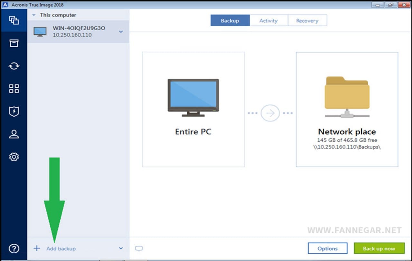Image resolution: width=412 pixels, height=261 pixels.
Task: Click the Back up now button
Action: (x=379, y=248)
